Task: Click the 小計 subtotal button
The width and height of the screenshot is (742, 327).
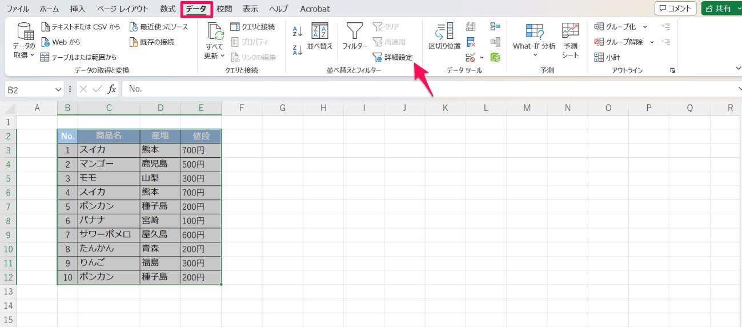Action: pos(607,57)
